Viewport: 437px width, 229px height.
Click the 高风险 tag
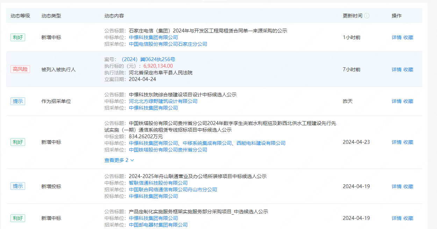pos(20,69)
